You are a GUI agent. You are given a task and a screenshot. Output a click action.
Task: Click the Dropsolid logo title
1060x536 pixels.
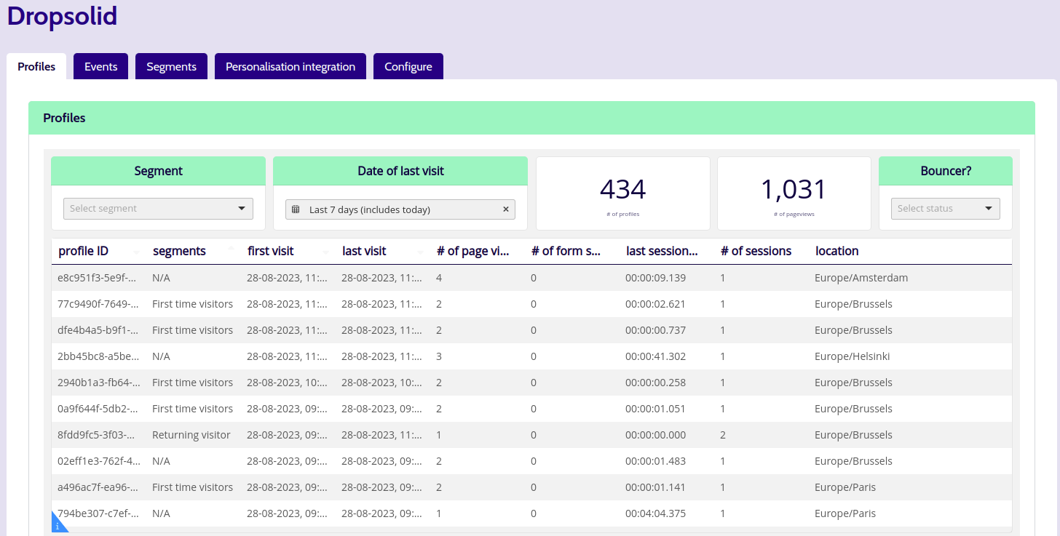pos(63,16)
